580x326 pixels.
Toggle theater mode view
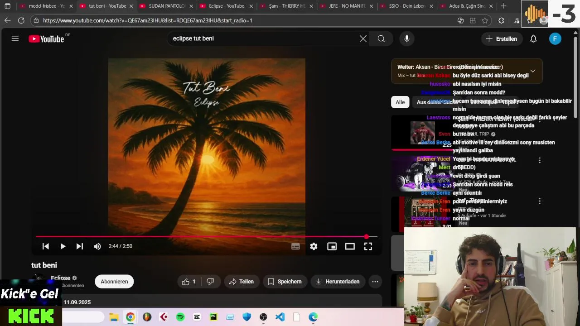(x=350, y=246)
